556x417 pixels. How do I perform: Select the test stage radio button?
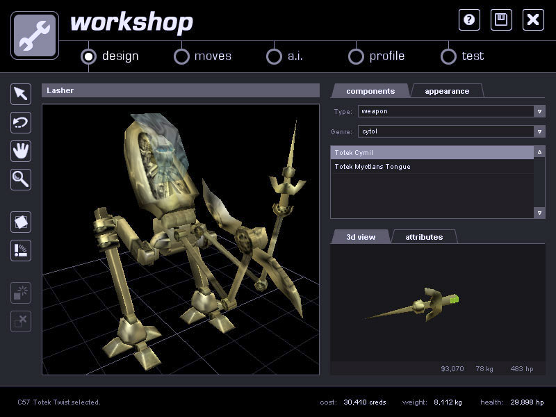(x=448, y=56)
